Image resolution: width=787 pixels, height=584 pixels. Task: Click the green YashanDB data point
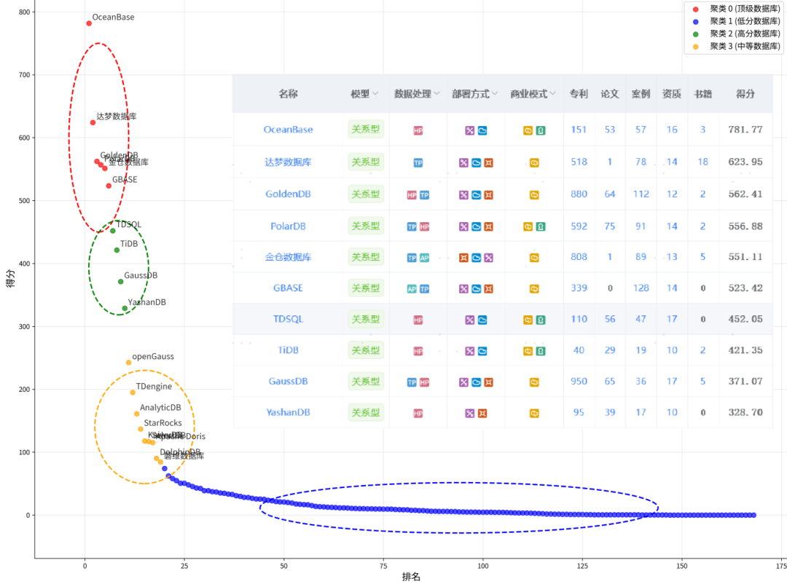(125, 309)
